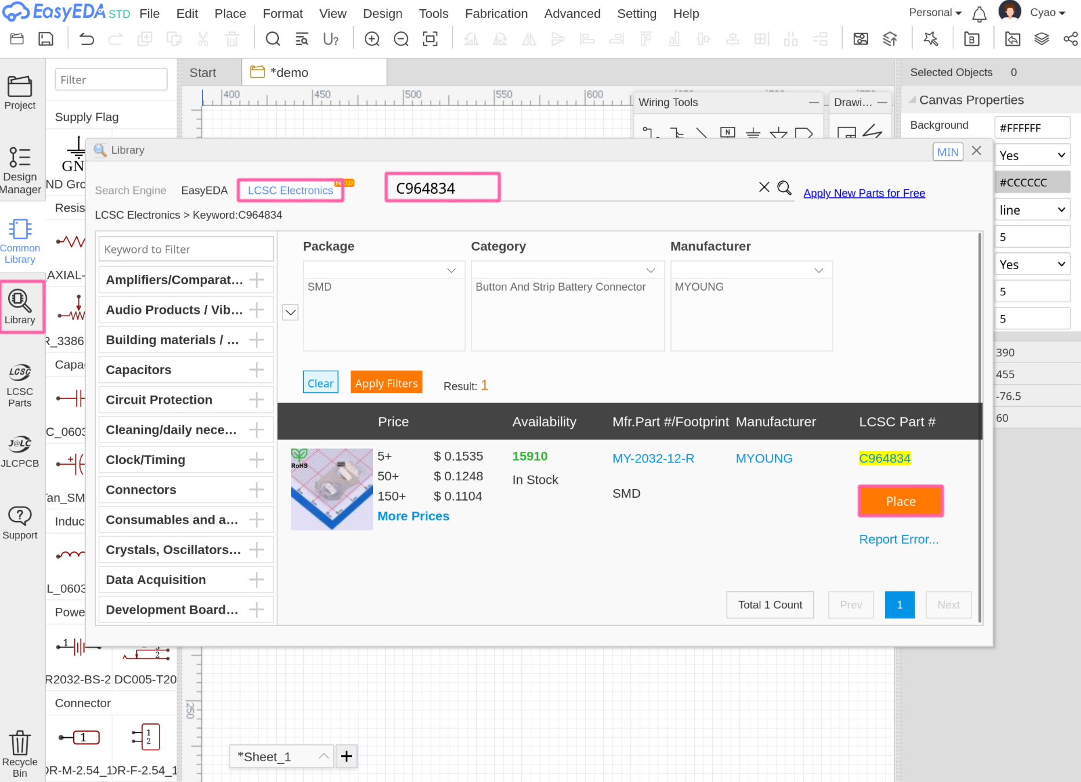Click the Background color field #FFFFFF
1081x782 pixels.
pyautogui.click(x=1032, y=128)
